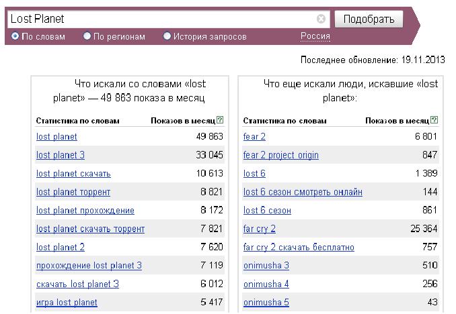Screen dimensions: 456x314
Task: Open the lost planet торрент link
Action: pyautogui.click(x=73, y=192)
